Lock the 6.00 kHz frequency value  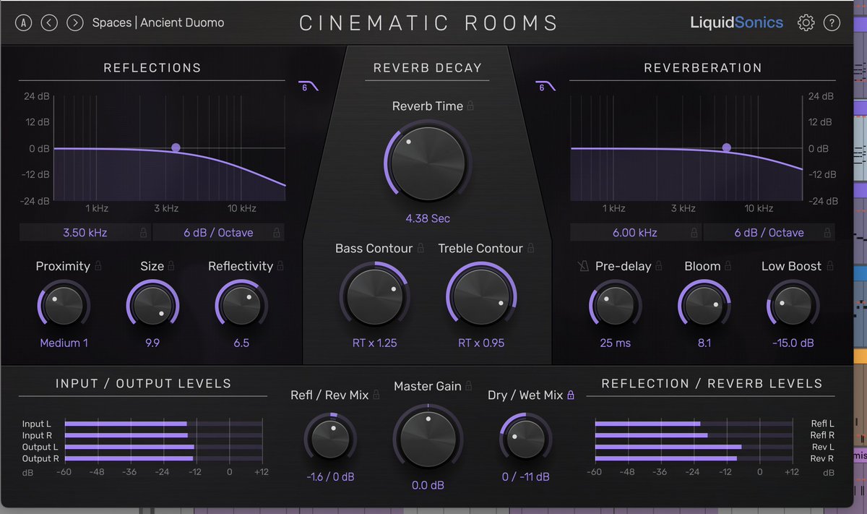click(694, 233)
